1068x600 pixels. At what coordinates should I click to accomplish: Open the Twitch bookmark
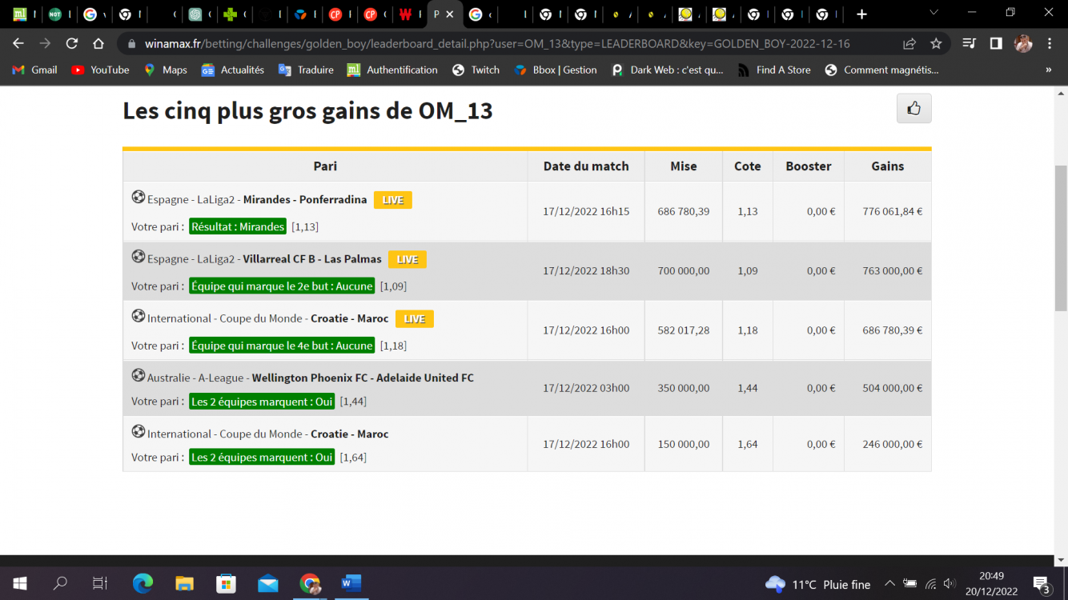tap(476, 70)
